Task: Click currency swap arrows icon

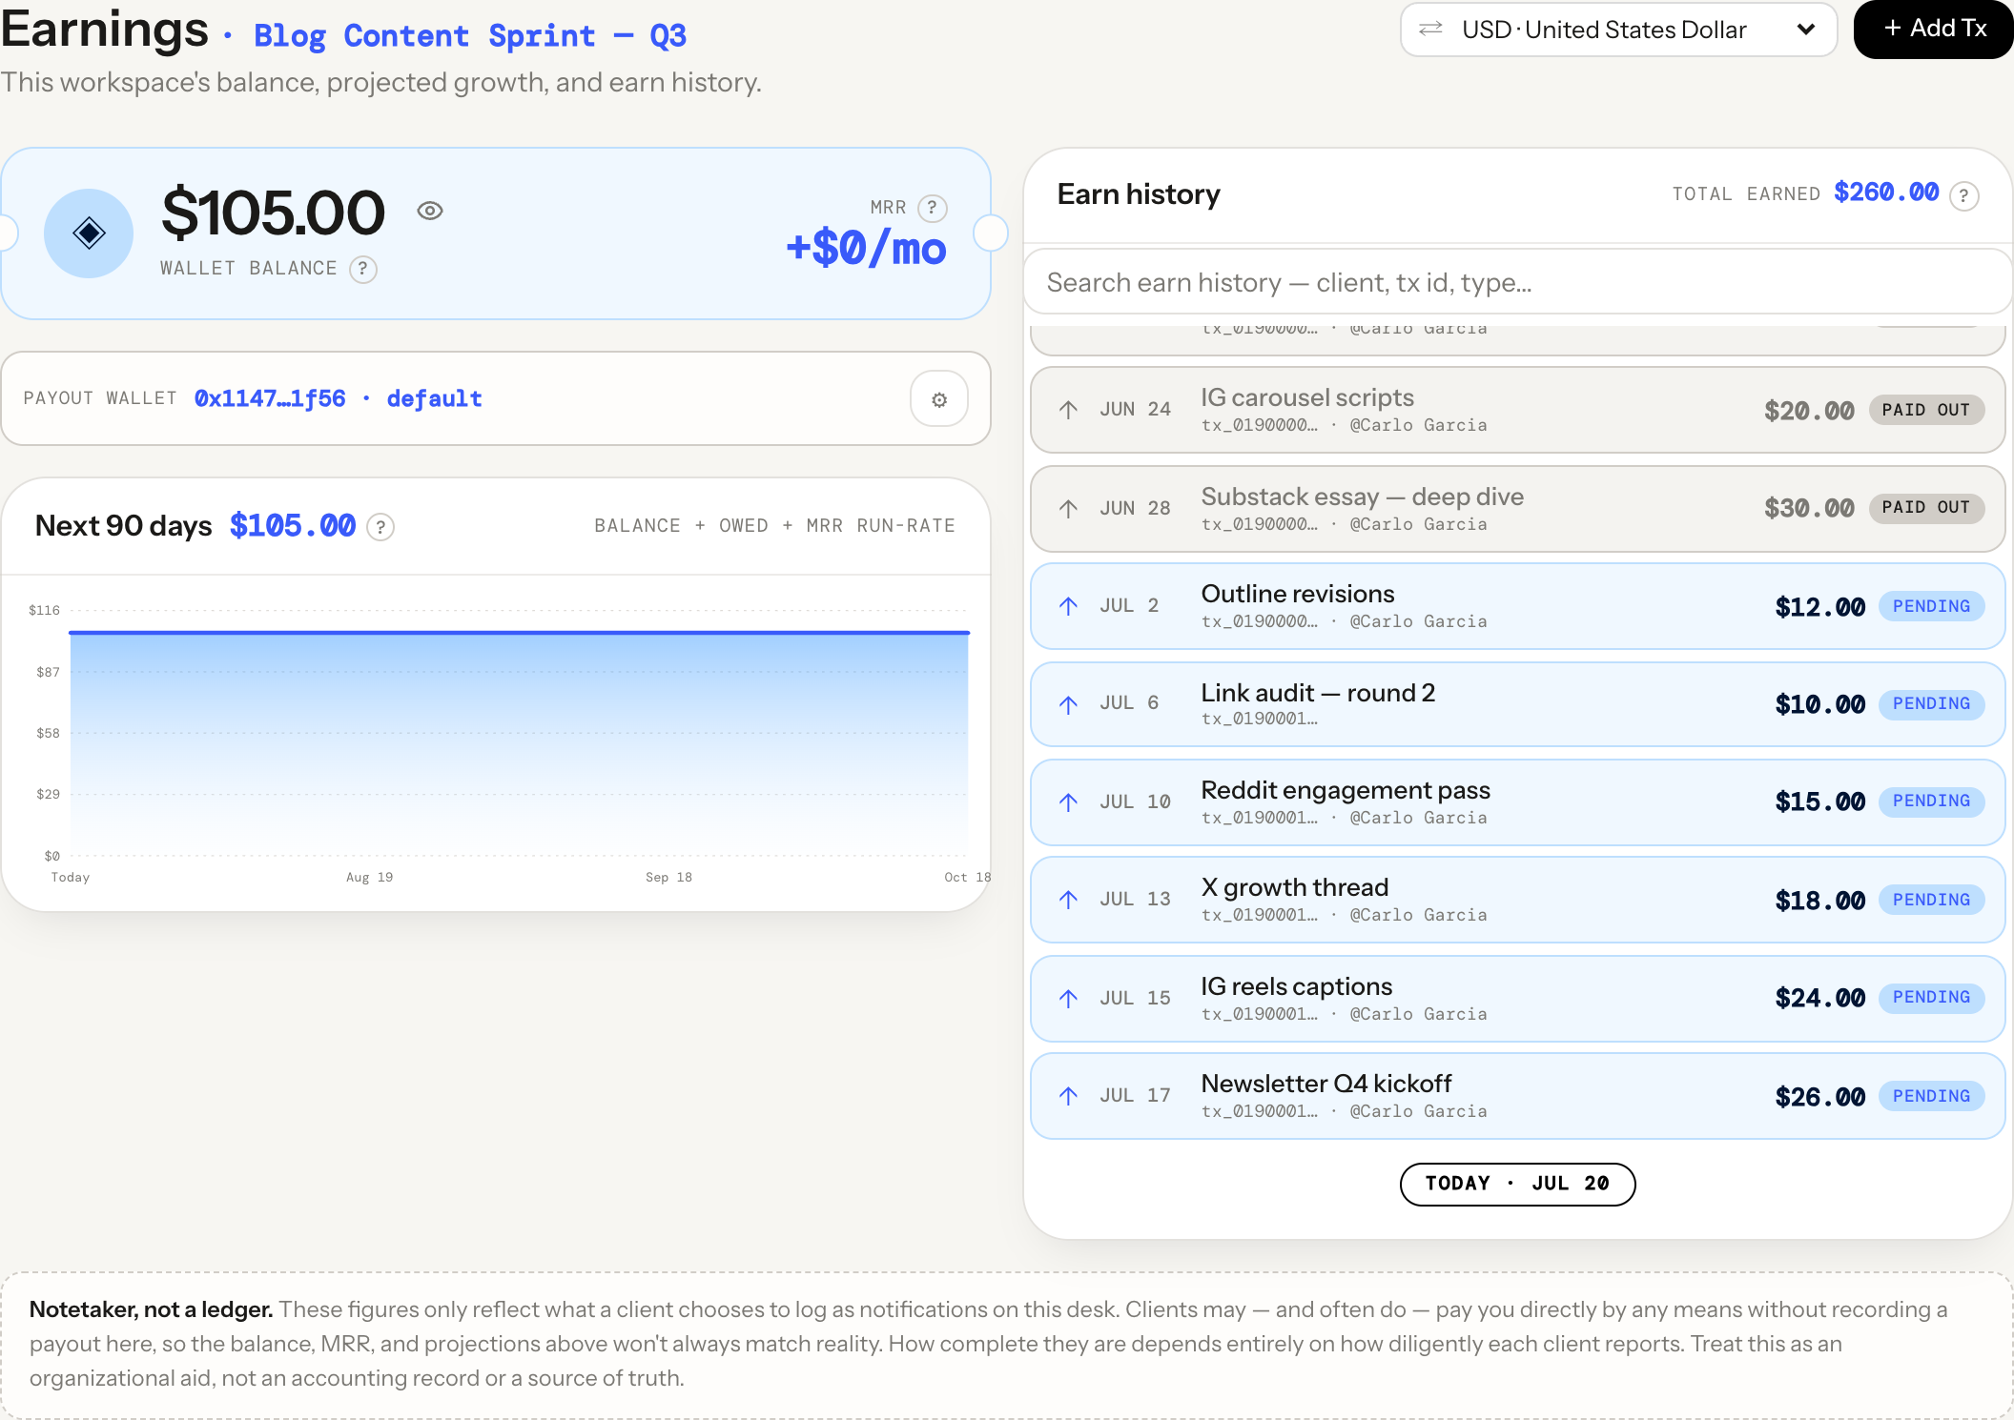Action: (x=1430, y=30)
